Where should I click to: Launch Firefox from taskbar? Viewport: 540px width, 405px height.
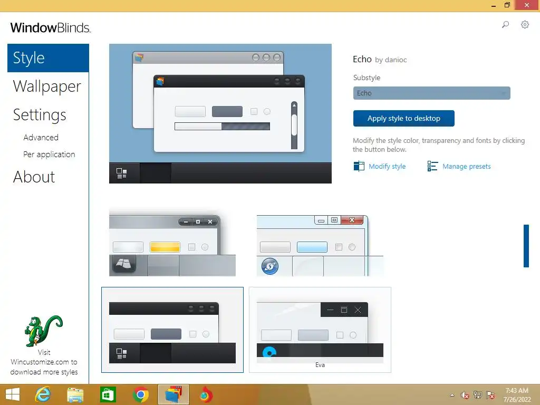(x=206, y=394)
